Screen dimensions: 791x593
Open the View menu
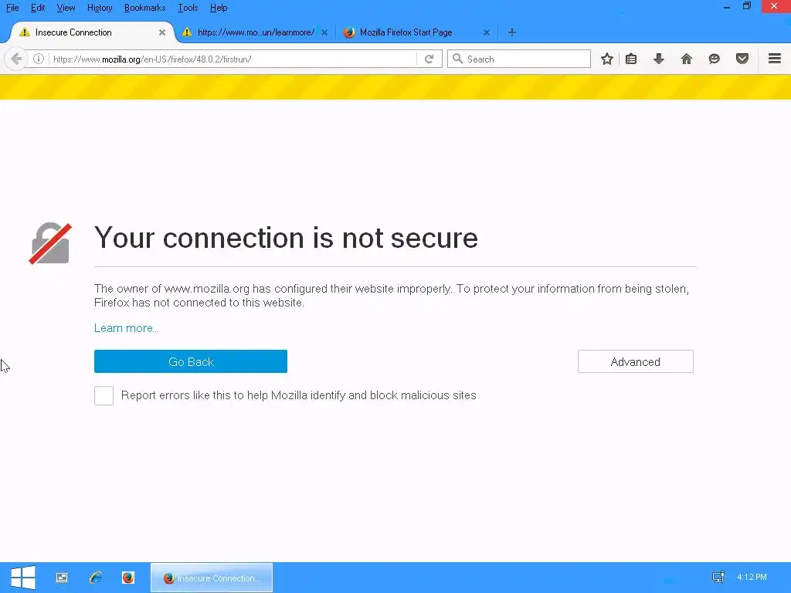[x=66, y=8]
